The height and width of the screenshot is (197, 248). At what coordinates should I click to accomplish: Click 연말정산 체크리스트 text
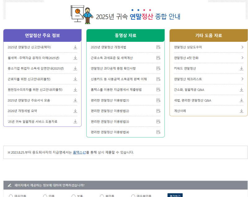coord(188,79)
